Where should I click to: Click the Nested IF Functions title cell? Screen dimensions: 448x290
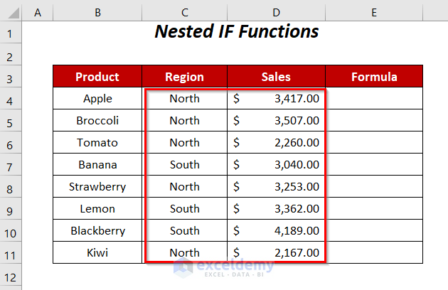coord(237,32)
